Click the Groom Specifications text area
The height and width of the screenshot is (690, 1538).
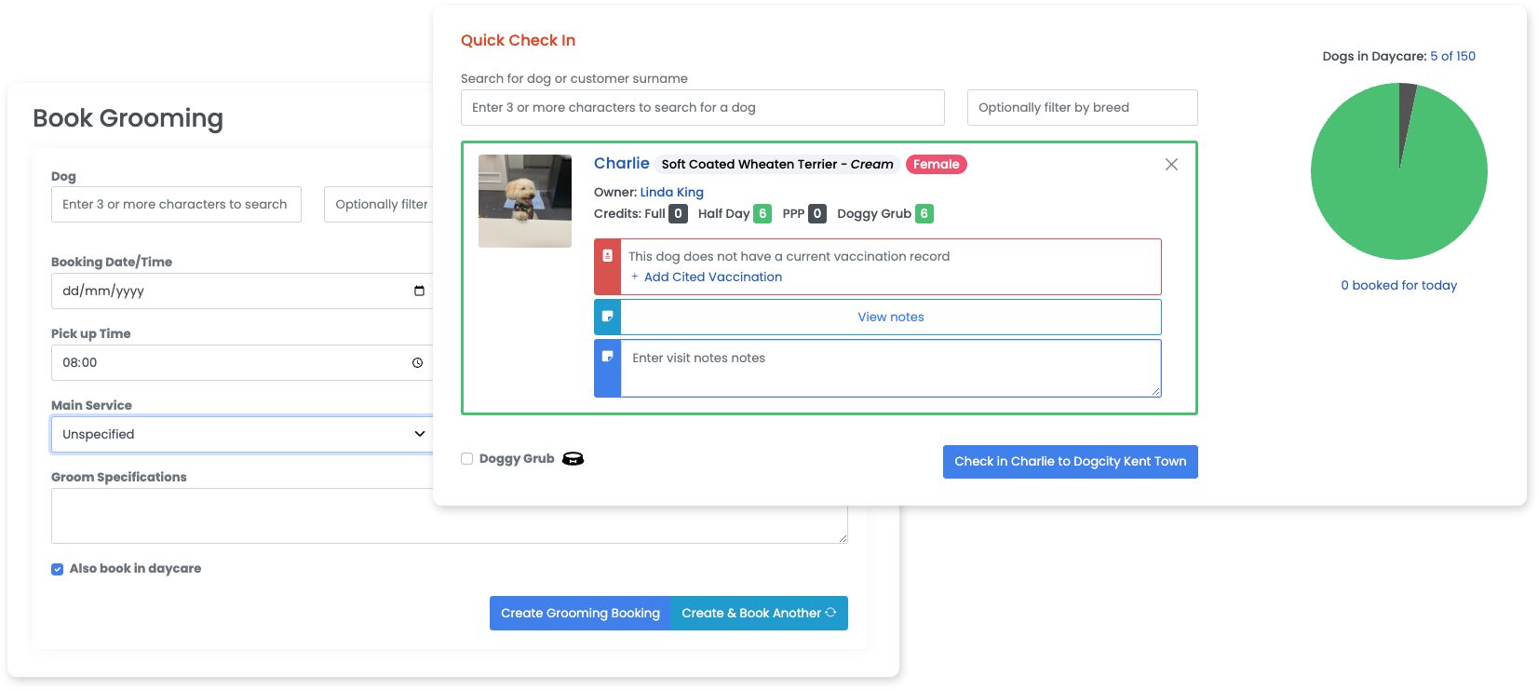tap(449, 526)
